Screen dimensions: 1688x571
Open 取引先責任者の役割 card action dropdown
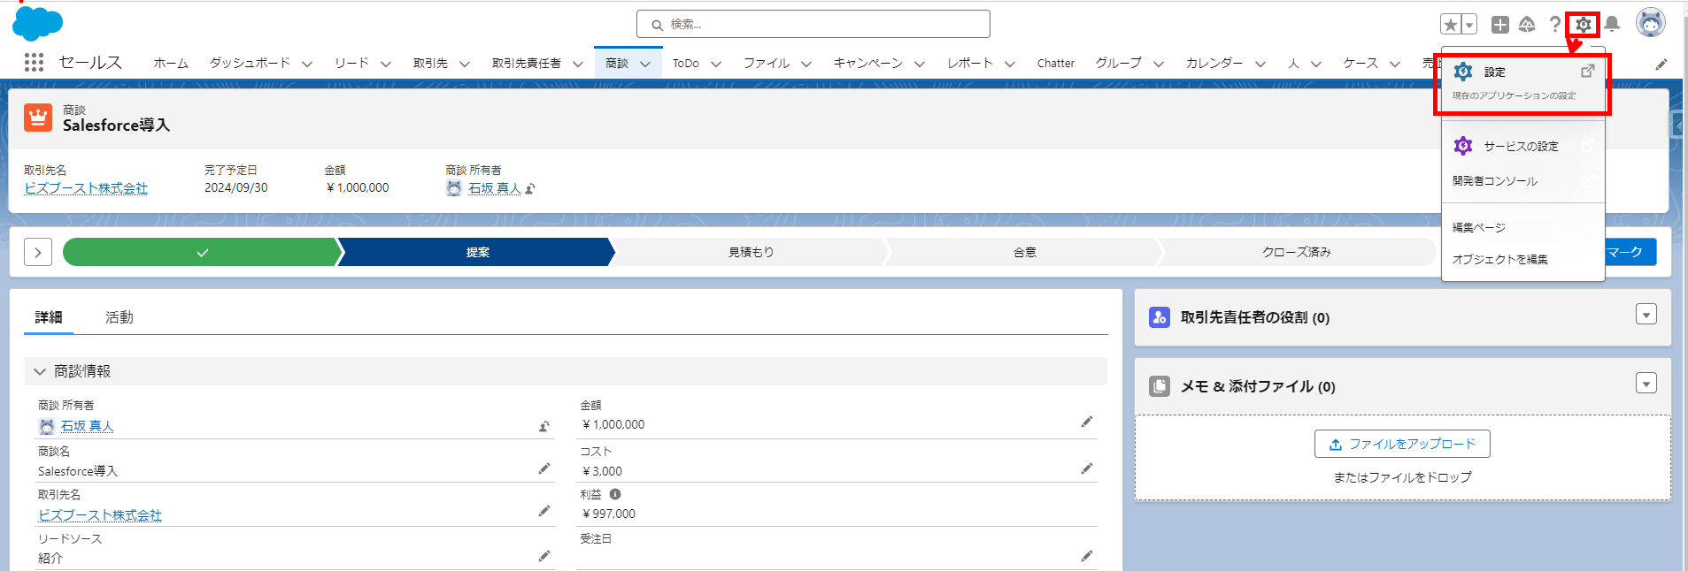click(x=1646, y=315)
